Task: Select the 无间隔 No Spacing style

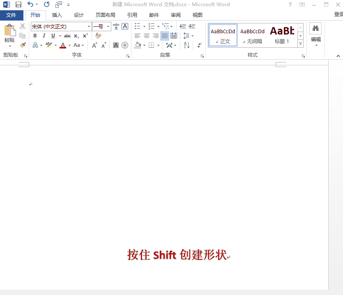Action: [253, 35]
